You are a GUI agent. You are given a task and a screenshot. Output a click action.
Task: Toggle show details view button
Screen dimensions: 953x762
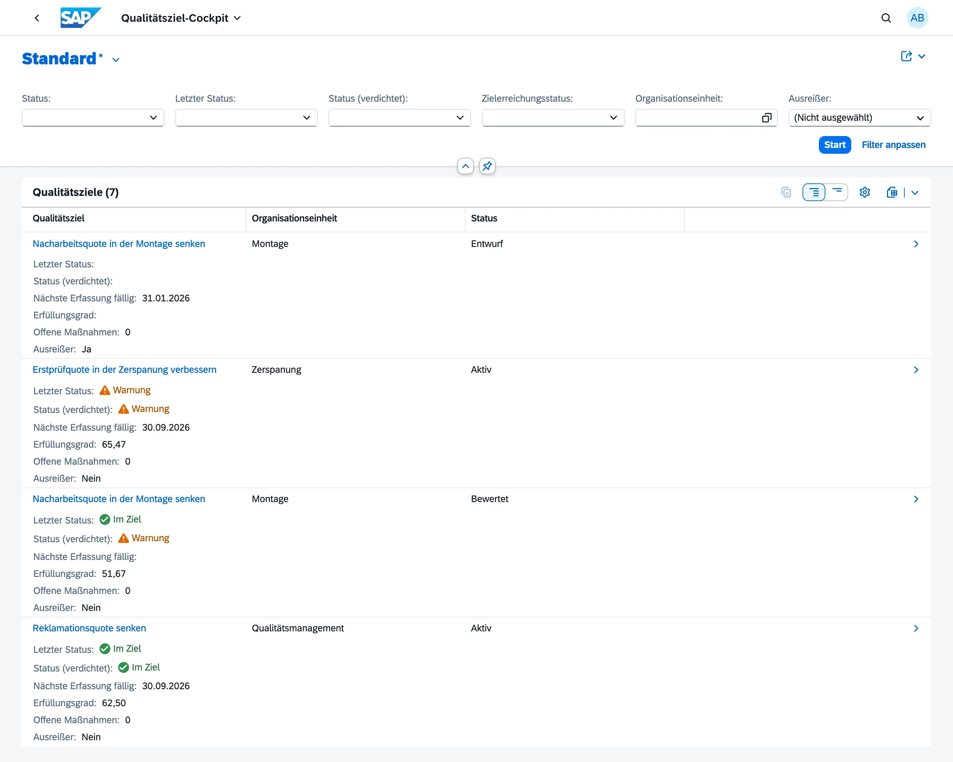(x=814, y=192)
